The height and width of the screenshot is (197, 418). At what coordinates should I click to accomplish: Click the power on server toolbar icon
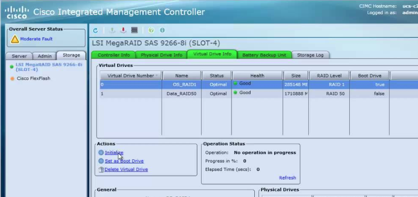[112, 30]
